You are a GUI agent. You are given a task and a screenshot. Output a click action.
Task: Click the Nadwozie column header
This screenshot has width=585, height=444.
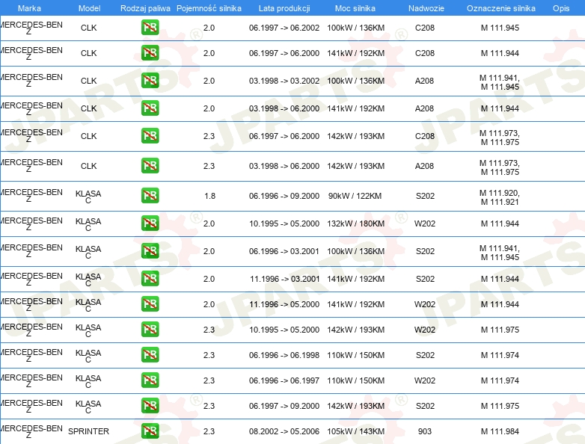coord(426,8)
